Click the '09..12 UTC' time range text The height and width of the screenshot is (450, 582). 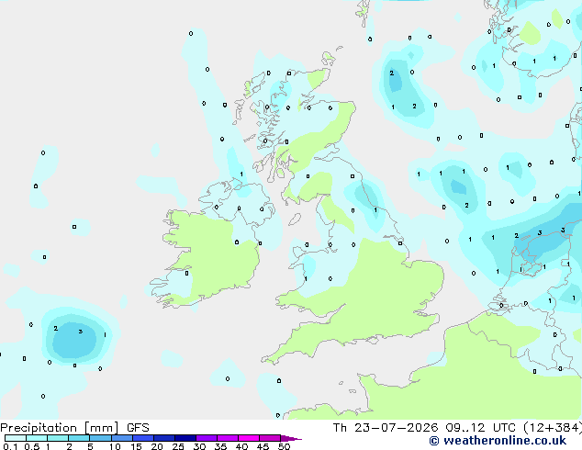coord(480,428)
